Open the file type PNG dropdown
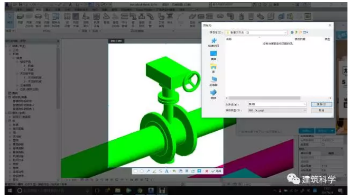 pos(277,110)
